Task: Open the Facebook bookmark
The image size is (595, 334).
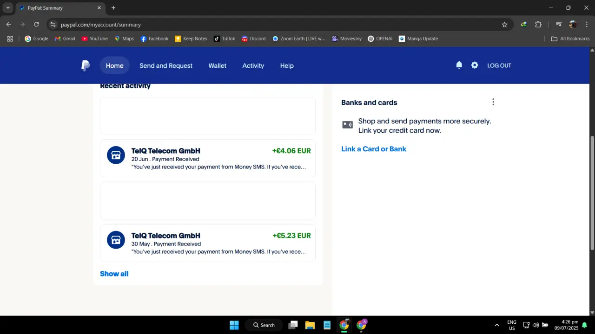Action: coord(154,39)
